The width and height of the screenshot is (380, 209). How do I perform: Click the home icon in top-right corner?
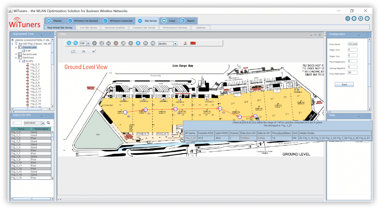[348, 18]
